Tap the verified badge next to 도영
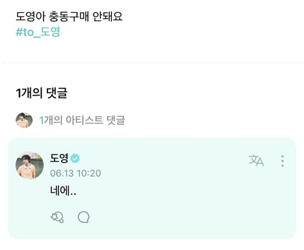 coord(75,158)
